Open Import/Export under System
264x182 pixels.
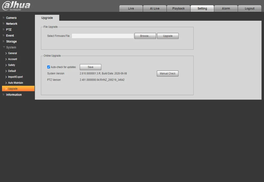(x=15, y=77)
